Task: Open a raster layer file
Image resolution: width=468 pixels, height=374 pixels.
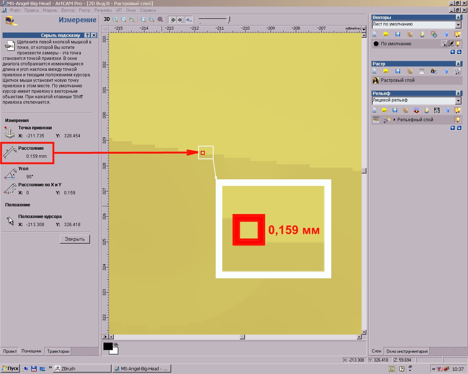Action: coord(386,71)
